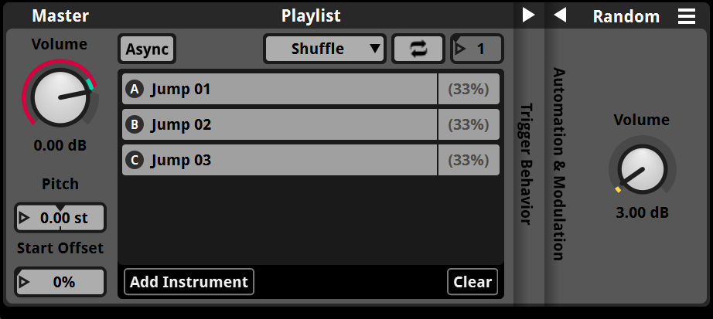
Task: Click the play count number field
Action: (x=481, y=49)
